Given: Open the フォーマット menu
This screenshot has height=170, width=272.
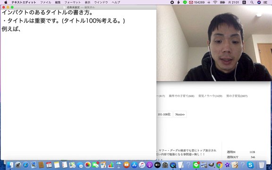Looking at the screenshot, I should [73, 2].
